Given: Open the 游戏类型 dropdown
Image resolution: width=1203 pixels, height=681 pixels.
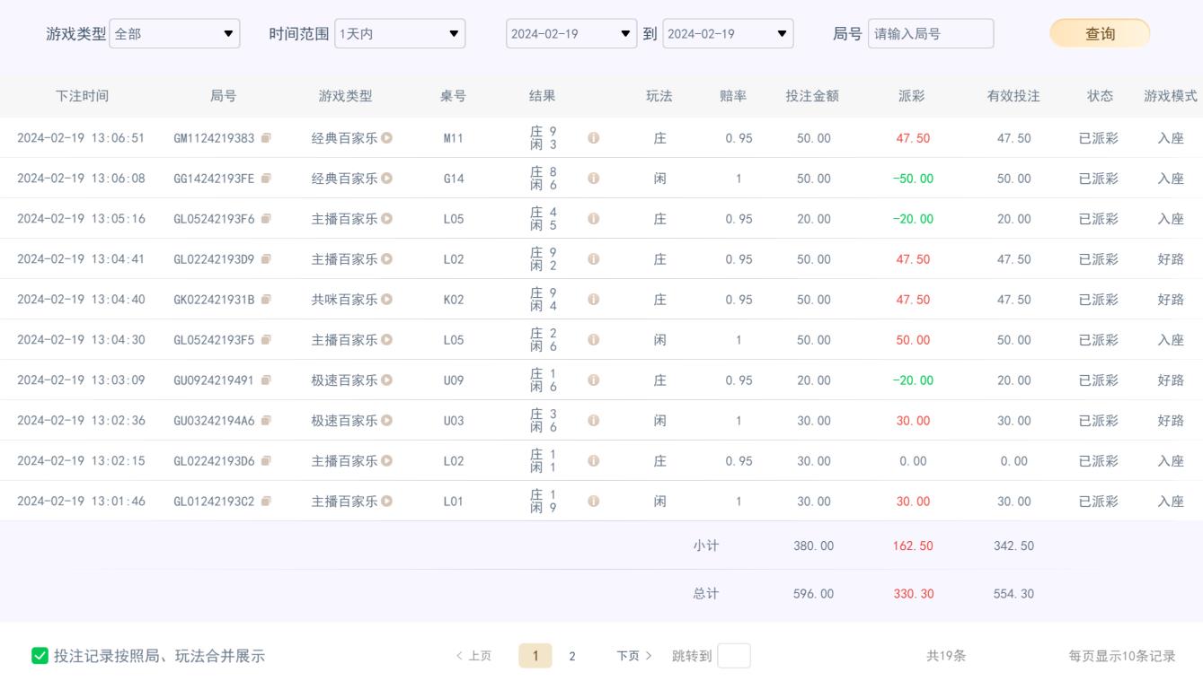Looking at the screenshot, I should coord(174,34).
